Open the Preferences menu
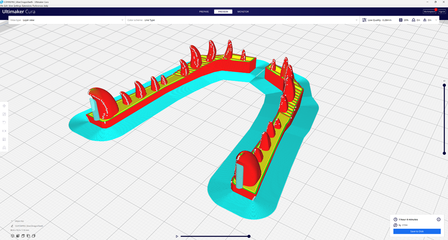Viewport: 448px width, 240px height. 38,6
